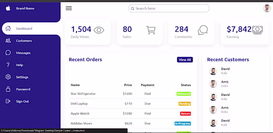Click the In Progress status badge
This screenshot has height=133, width=273.
(183, 123)
